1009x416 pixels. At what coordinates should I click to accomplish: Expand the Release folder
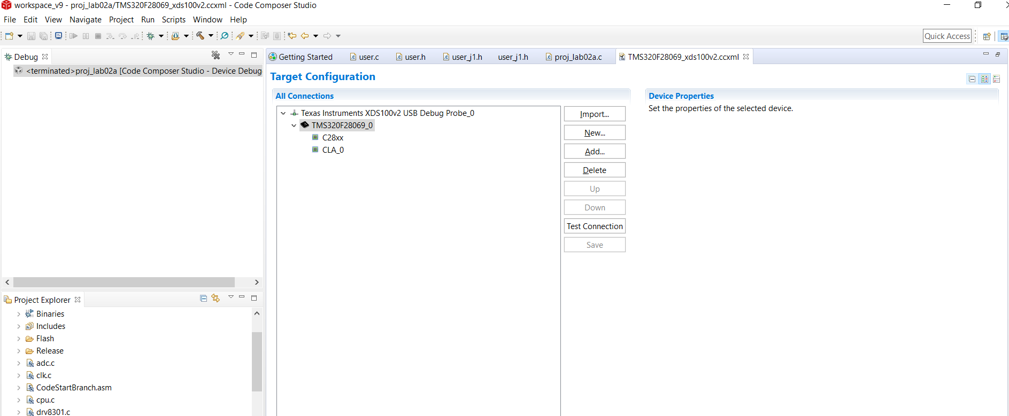[x=19, y=351]
